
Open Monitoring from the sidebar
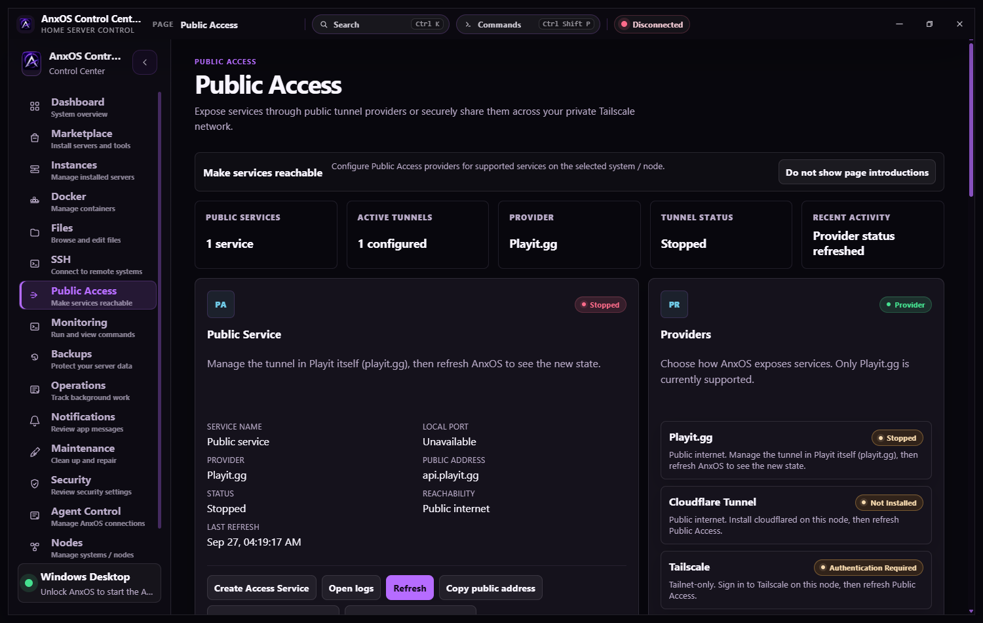tap(88, 327)
